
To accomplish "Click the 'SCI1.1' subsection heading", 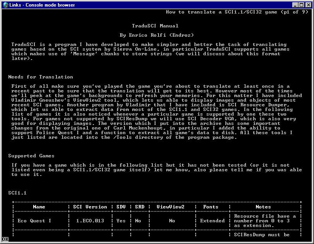I will pyautogui.click(x=17, y=193).
